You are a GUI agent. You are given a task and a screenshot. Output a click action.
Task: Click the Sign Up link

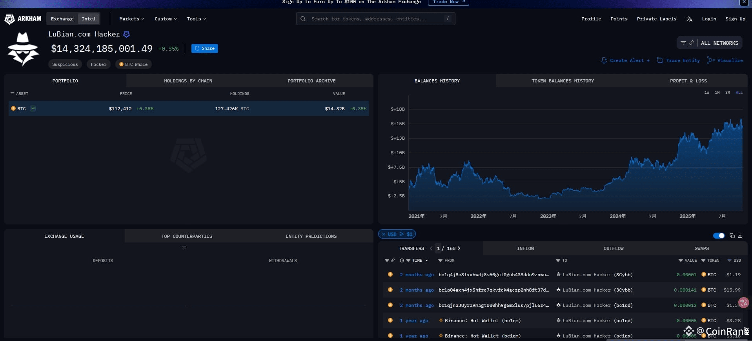(x=735, y=19)
